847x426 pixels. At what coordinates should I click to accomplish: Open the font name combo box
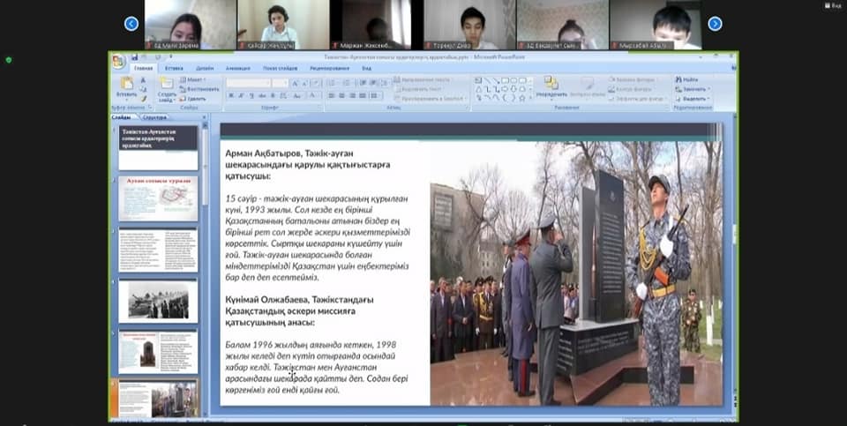[247, 83]
